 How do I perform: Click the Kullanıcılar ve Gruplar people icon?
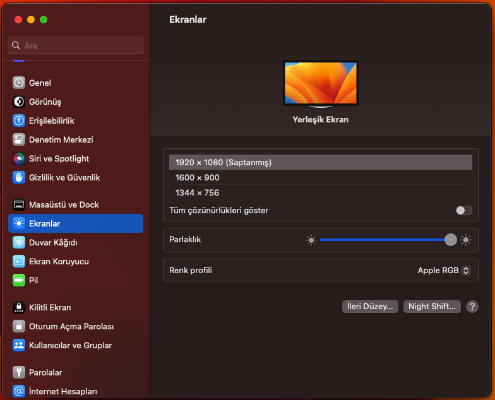[19, 345]
